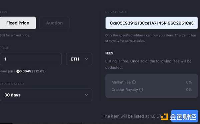Click the Creator Royalty label
This screenshot has height=124, width=200.
pyautogui.click(x=125, y=90)
